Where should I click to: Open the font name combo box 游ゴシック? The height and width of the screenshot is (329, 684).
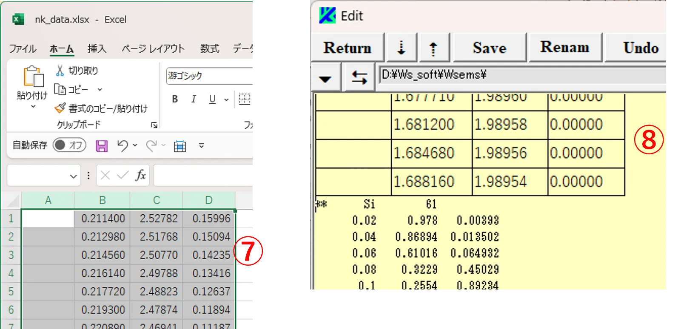(x=209, y=76)
